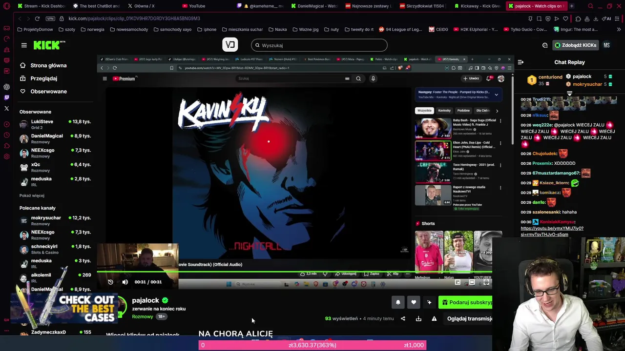Screen dimensions: 625x351
Task: Click the Podaruj subskrypcję gift button
Action: 465,302
